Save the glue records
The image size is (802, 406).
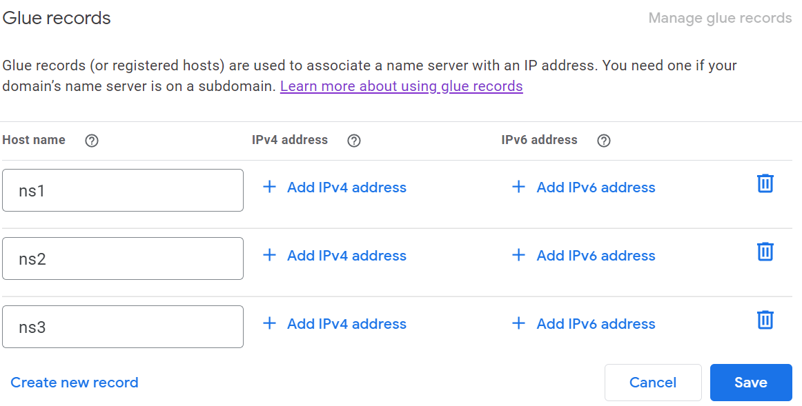pyautogui.click(x=751, y=383)
